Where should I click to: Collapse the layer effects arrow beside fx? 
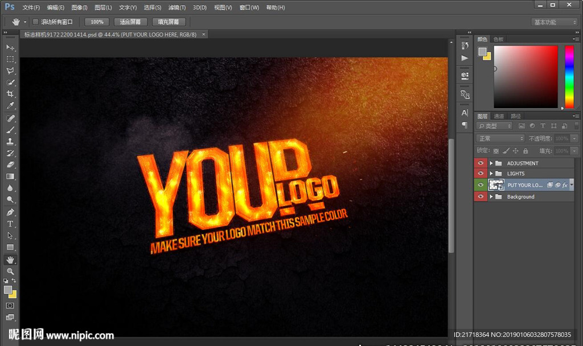coord(572,185)
